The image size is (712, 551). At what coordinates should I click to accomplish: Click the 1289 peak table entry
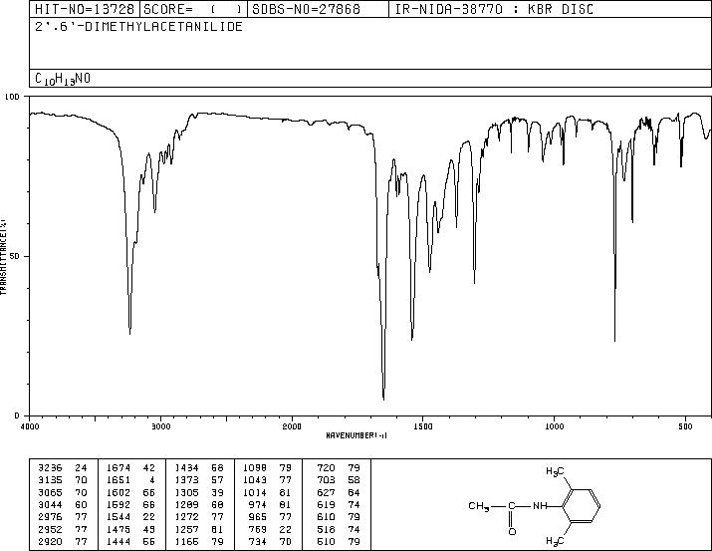(199, 504)
